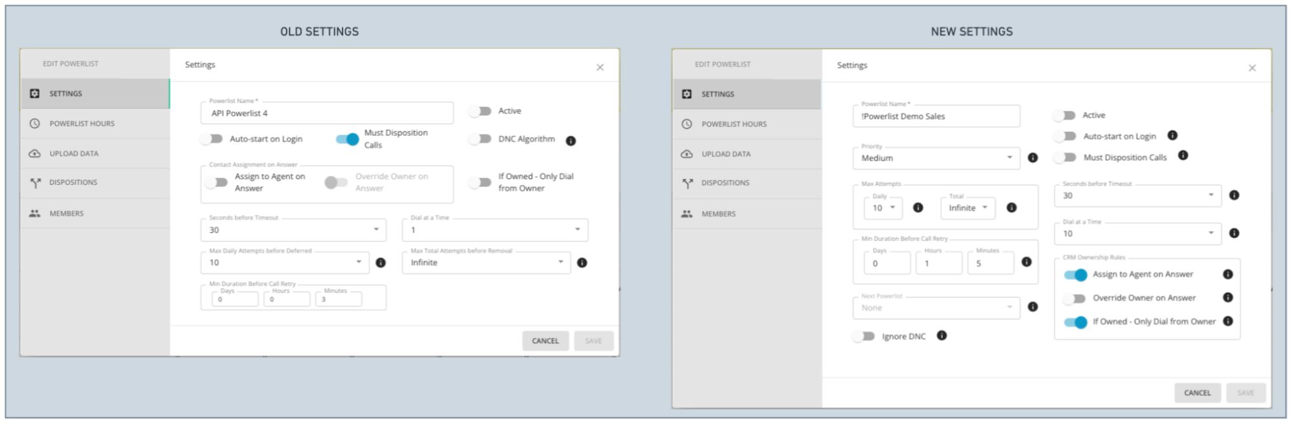The image size is (1292, 424).
Task: Show info for Max Daily Attempts before Deferred
Action: point(381,262)
